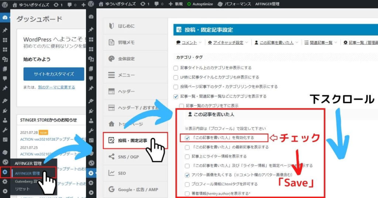This screenshot has height=198, width=378.
Task: Open 管理メモ tab
Action: pos(135,42)
